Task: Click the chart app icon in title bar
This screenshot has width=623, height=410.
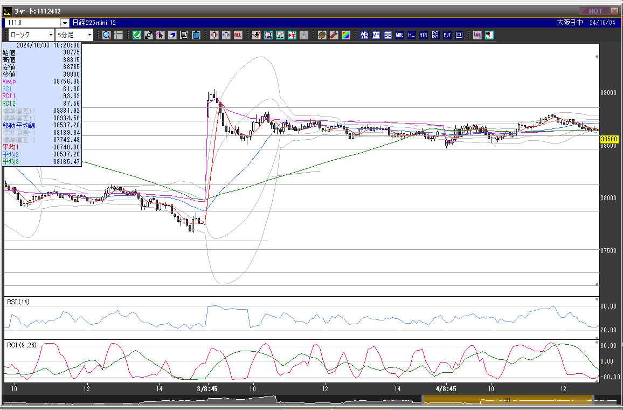Action: [7, 11]
